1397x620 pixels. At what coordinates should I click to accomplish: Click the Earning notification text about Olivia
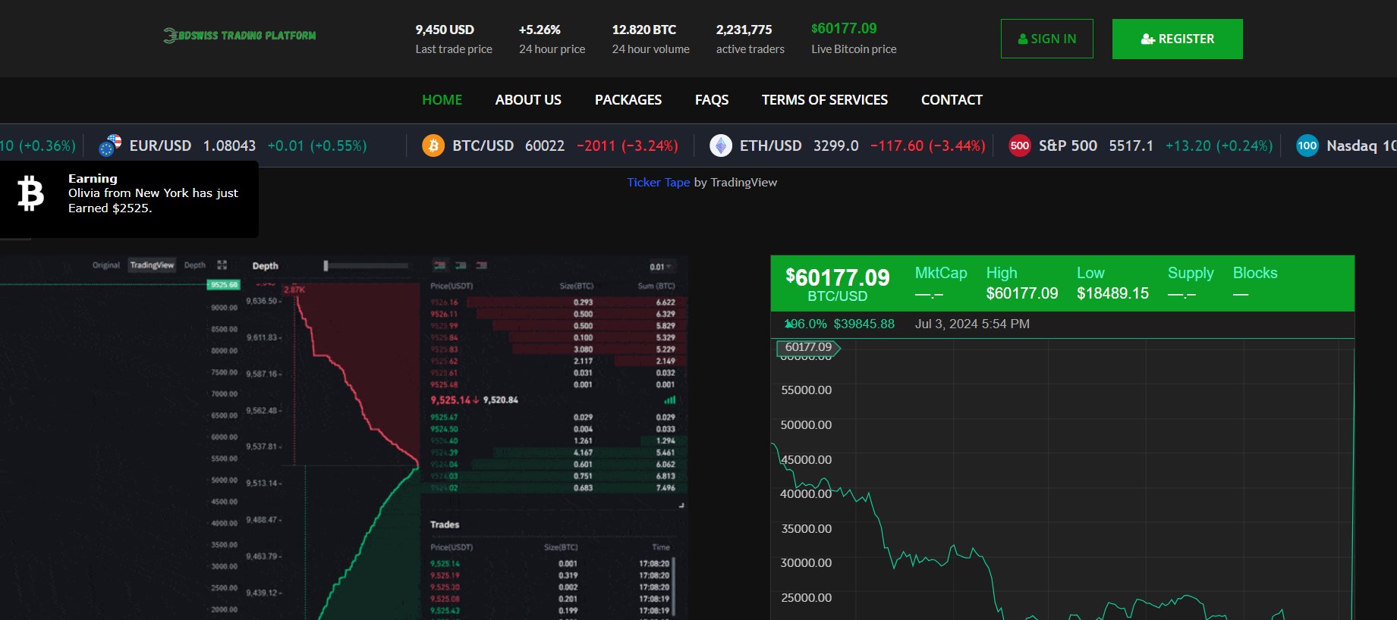point(153,200)
